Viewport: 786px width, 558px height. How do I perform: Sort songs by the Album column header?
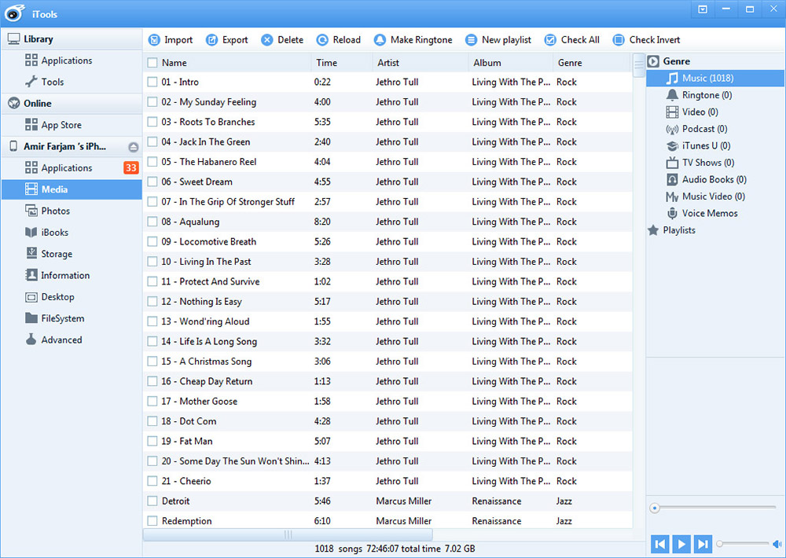click(487, 63)
